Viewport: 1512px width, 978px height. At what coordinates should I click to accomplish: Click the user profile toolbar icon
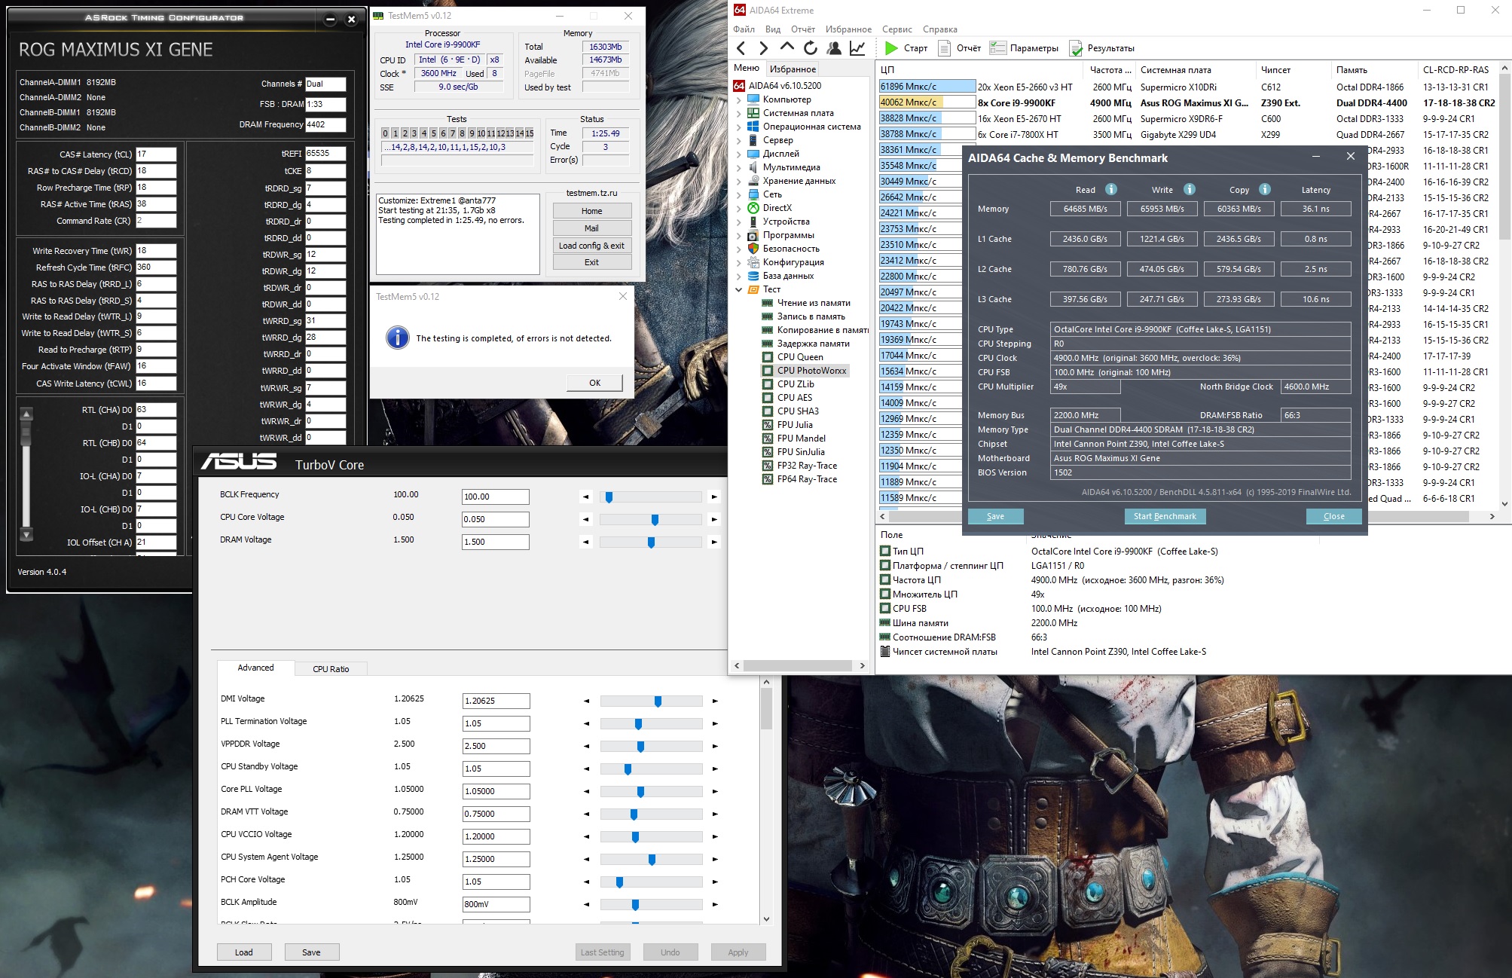click(834, 48)
